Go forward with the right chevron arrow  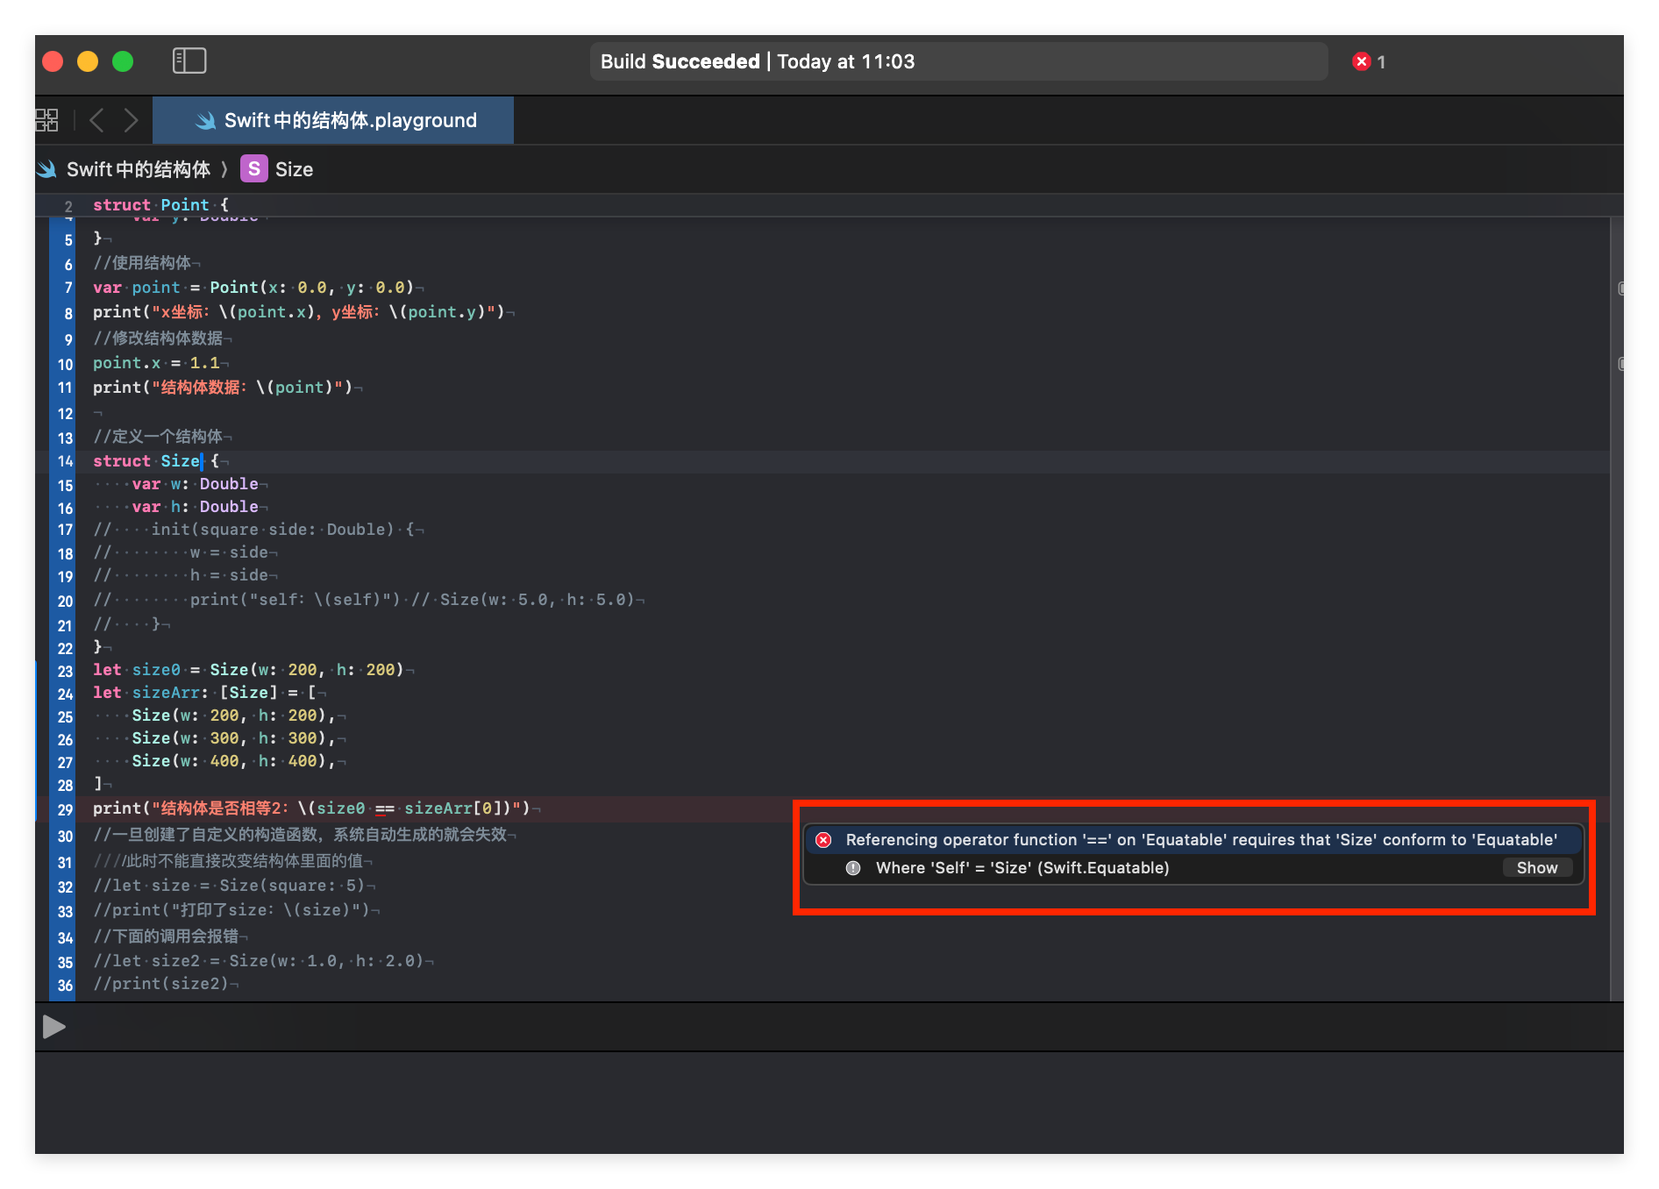131,120
